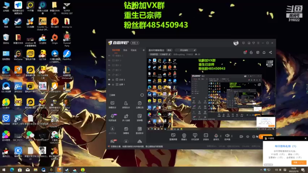Click the padlock icon in the header

(x=251, y=52)
